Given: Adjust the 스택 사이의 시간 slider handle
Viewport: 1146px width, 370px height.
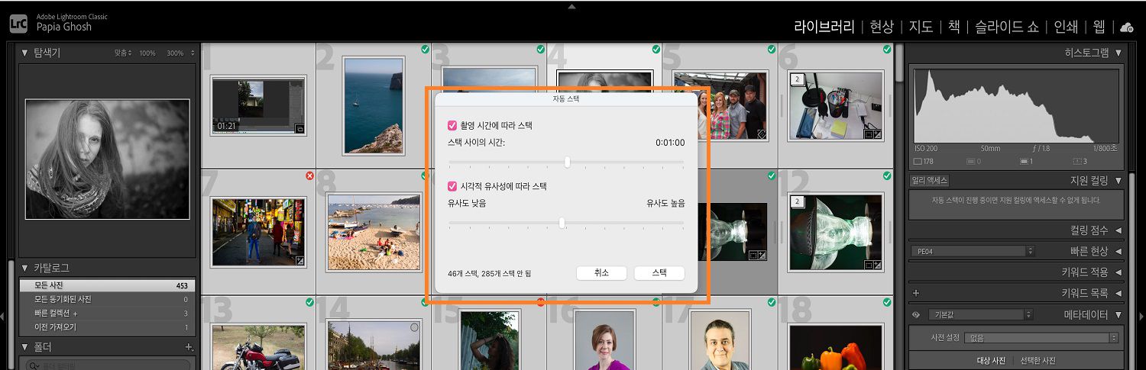Looking at the screenshot, I should coord(567,162).
